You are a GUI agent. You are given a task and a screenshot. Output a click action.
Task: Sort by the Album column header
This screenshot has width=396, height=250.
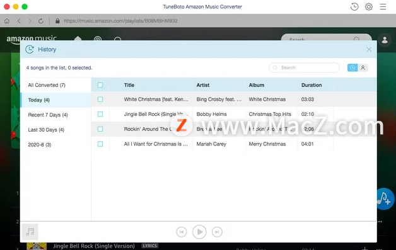[257, 85]
